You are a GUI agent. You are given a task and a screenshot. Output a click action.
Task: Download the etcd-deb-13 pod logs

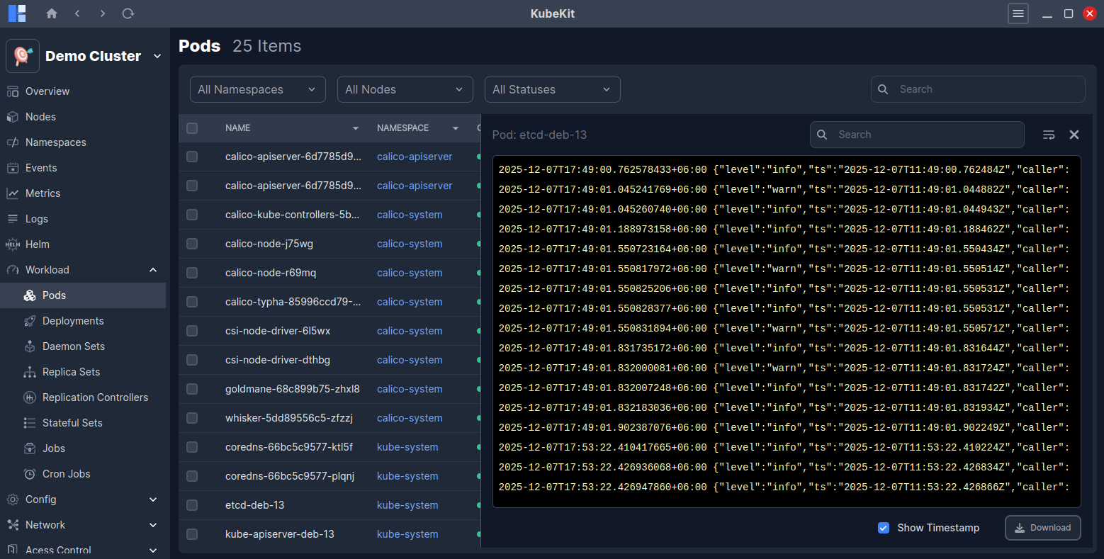1042,527
